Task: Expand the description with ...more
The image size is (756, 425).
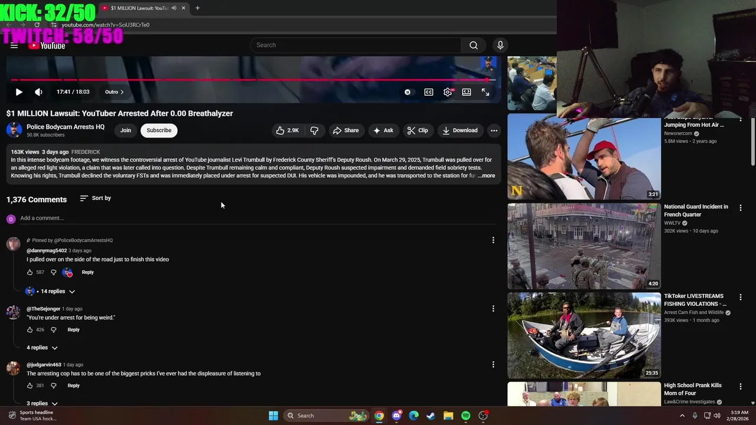Action: point(487,176)
